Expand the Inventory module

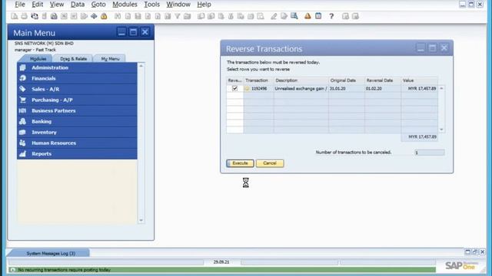coord(77,133)
